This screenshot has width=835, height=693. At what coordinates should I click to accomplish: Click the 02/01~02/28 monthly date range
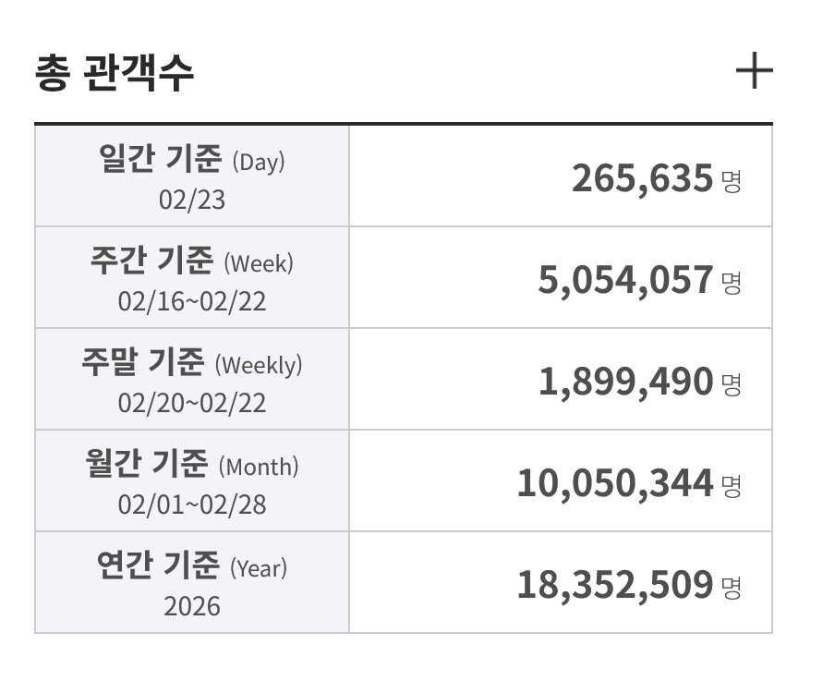coord(191,505)
